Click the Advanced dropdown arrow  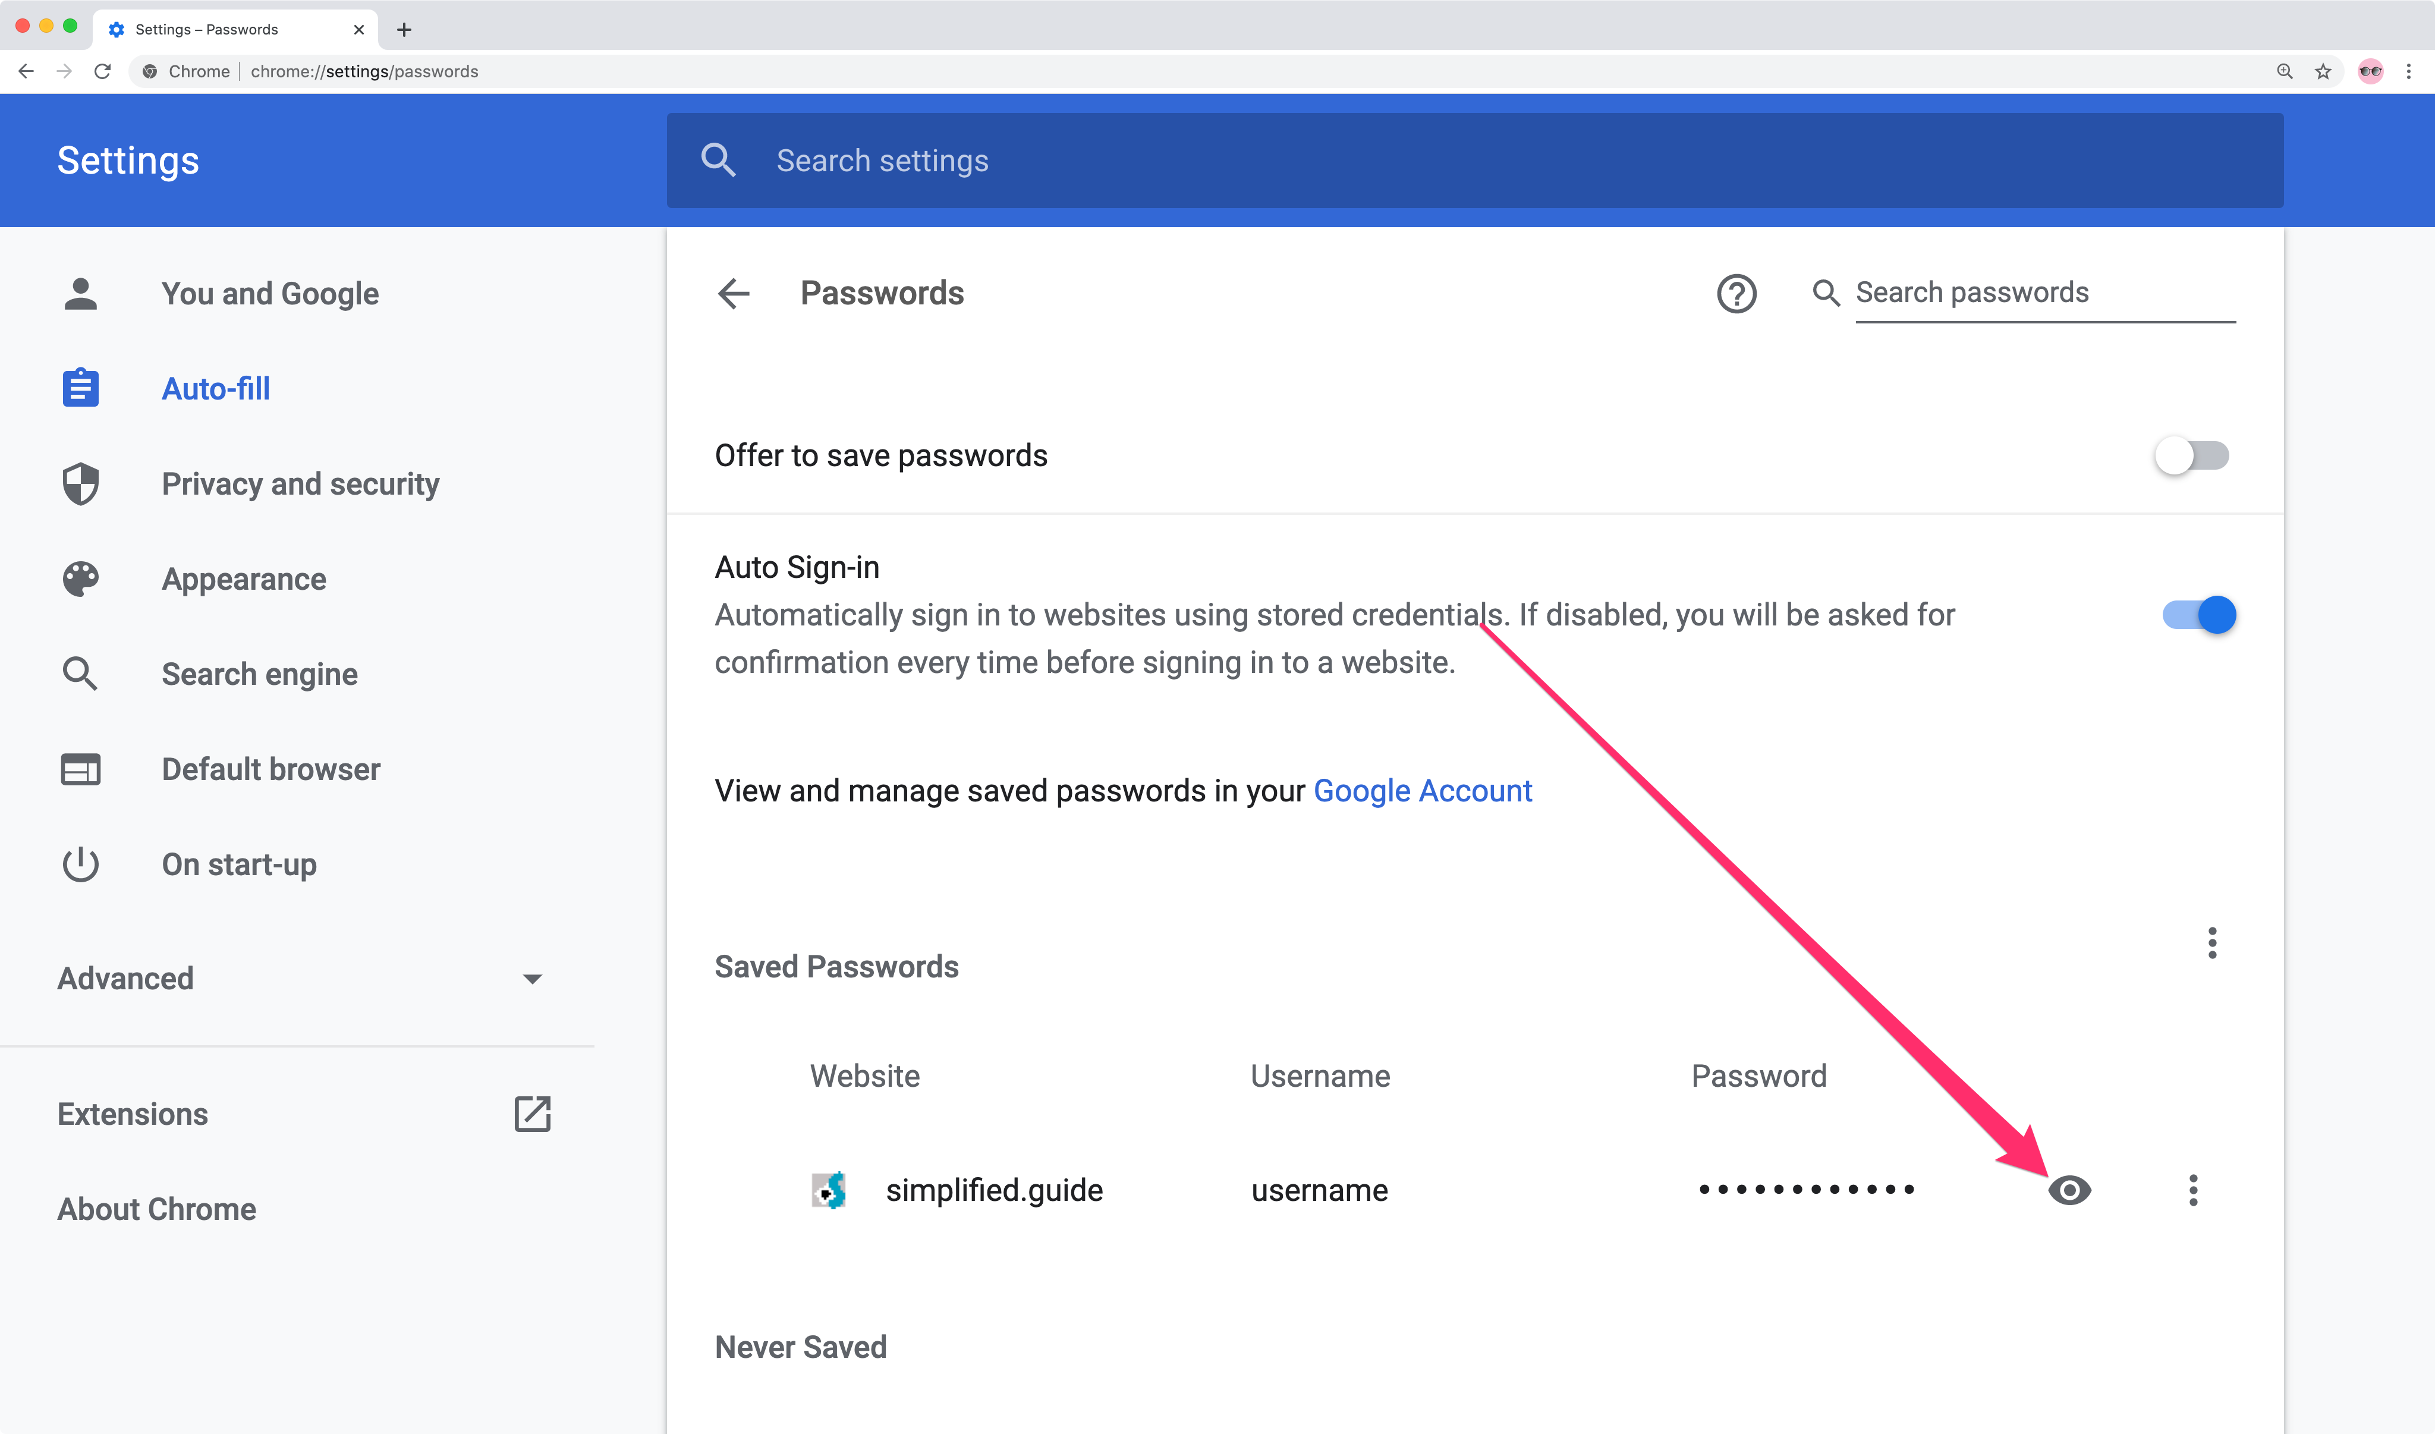click(531, 979)
